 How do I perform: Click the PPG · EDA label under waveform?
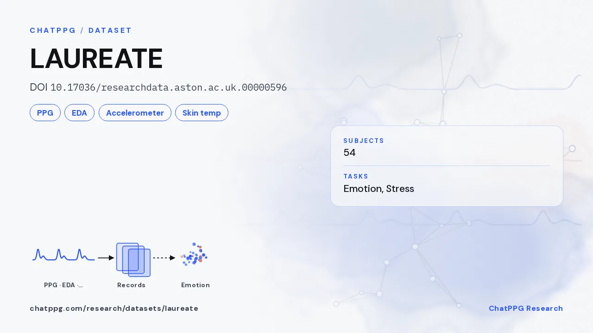point(63,285)
